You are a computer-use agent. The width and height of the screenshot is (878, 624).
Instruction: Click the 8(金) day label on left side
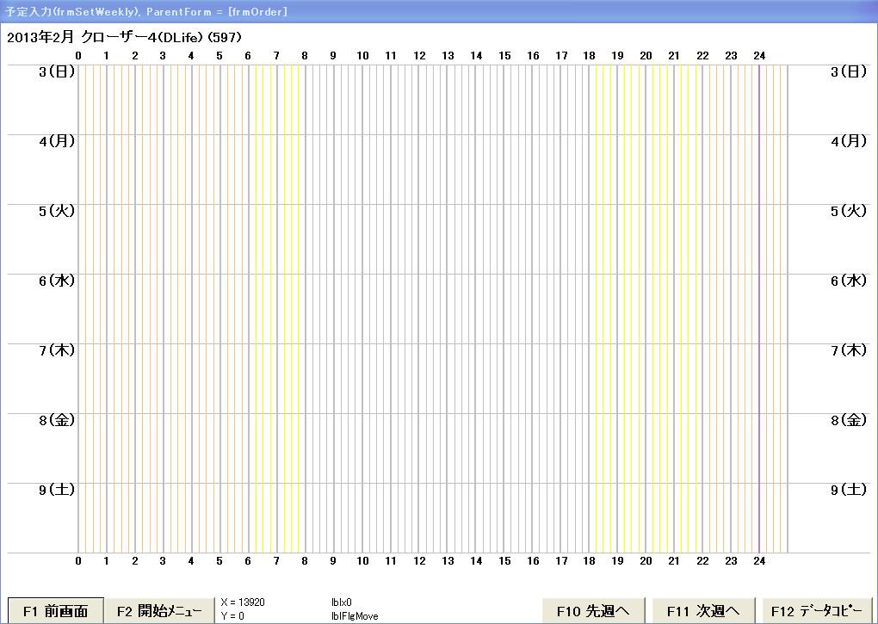coord(58,420)
